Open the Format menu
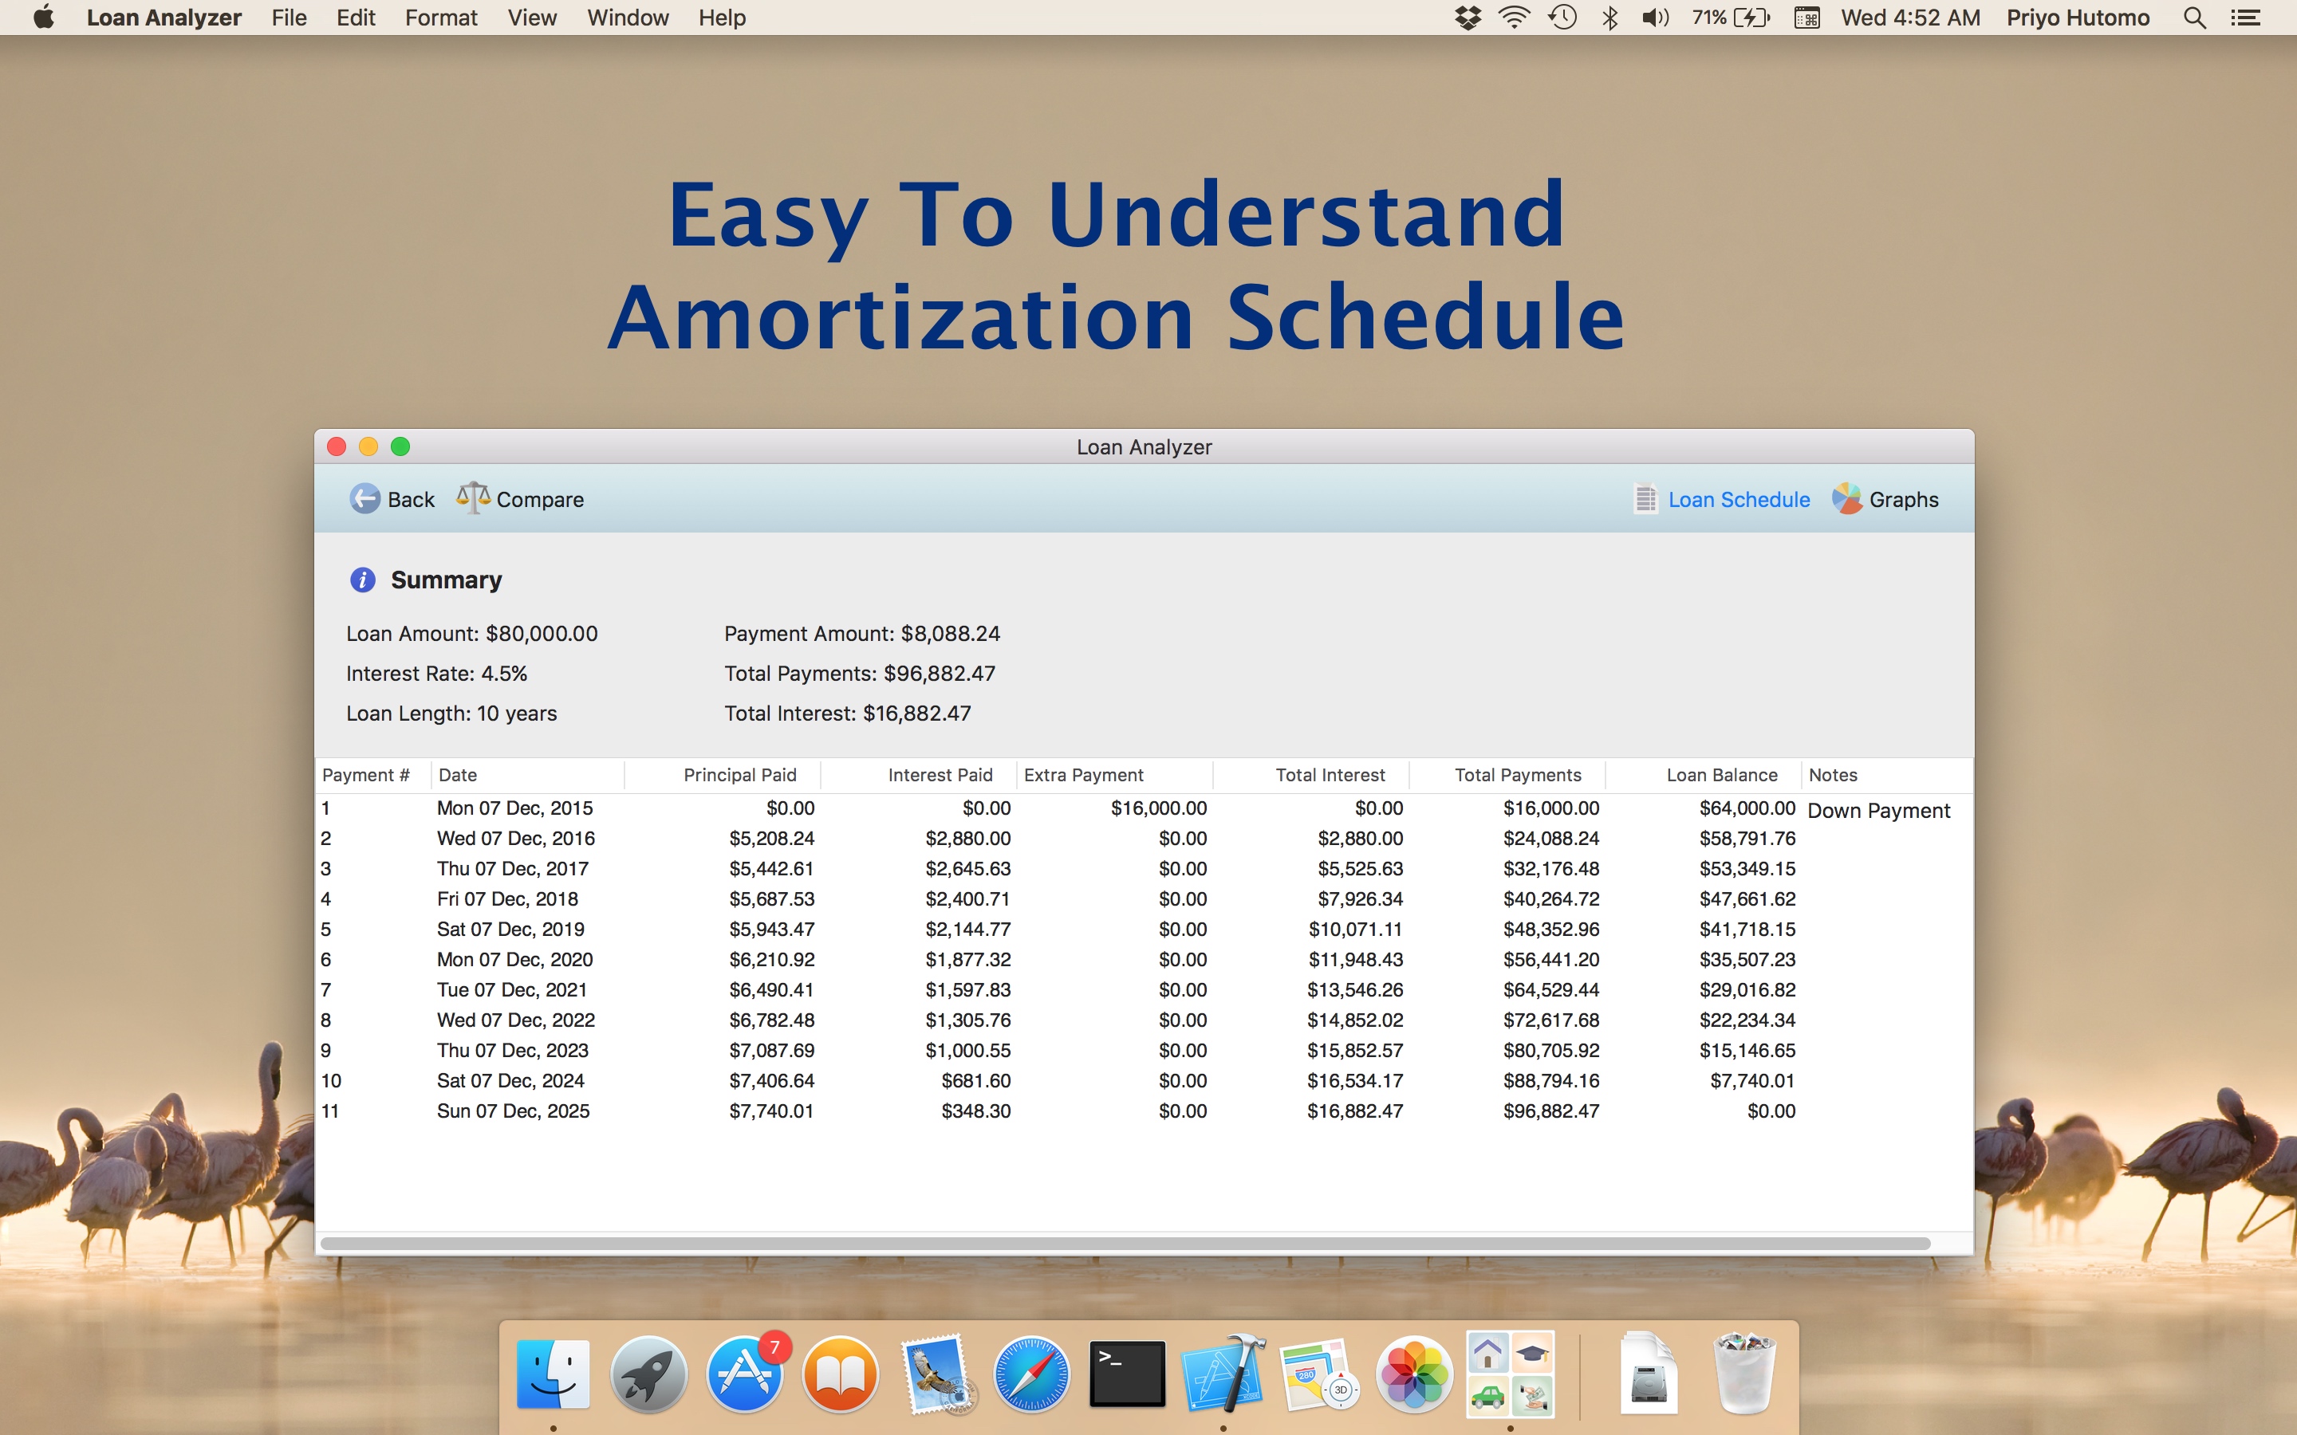The width and height of the screenshot is (2297, 1435). coord(440,18)
